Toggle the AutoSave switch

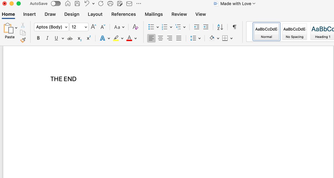pyautogui.click(x=56, y=4)
